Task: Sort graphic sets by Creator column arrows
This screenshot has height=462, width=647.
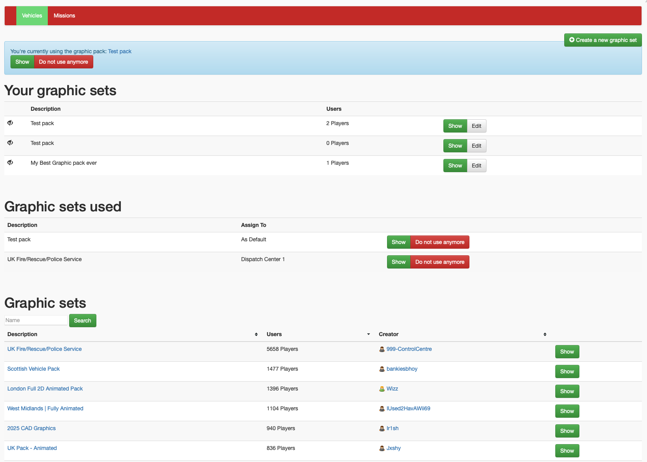Action: pyautogui.click(x=545, y=335)
